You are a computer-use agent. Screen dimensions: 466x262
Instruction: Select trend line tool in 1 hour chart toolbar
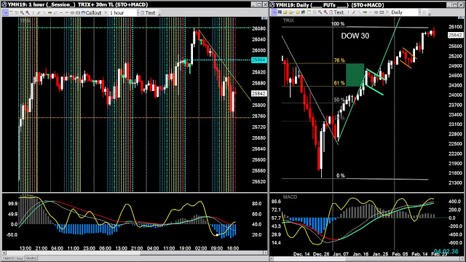(44, 13)
